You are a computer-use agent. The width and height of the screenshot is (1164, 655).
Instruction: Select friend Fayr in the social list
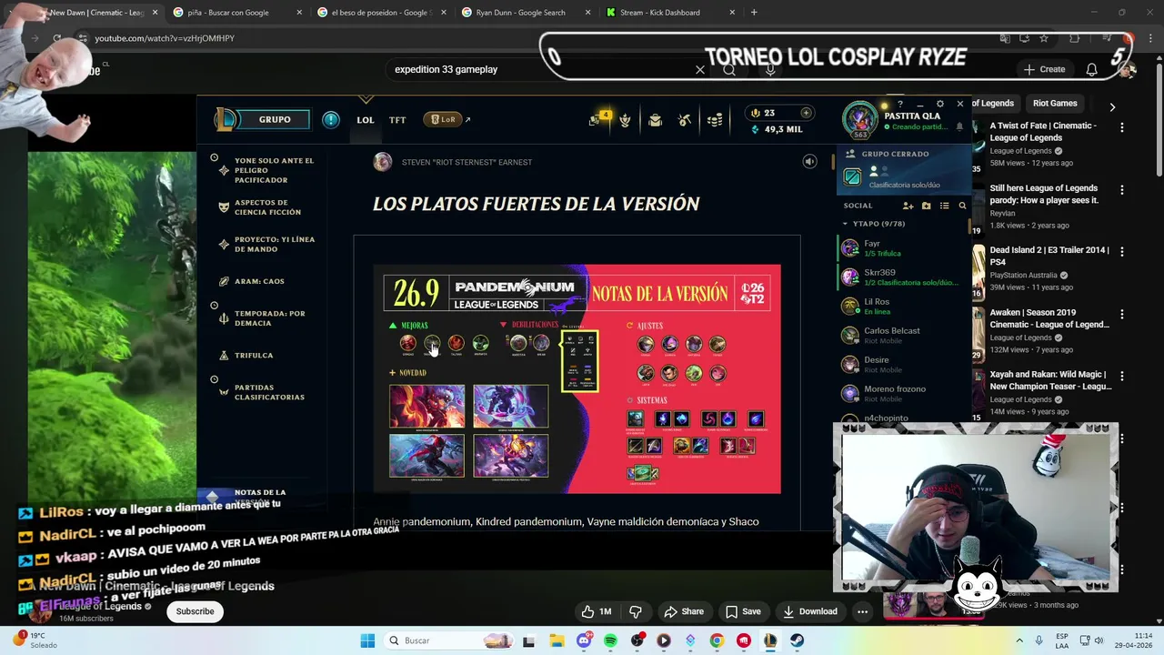pyautogui.click(x=902, y=248)
